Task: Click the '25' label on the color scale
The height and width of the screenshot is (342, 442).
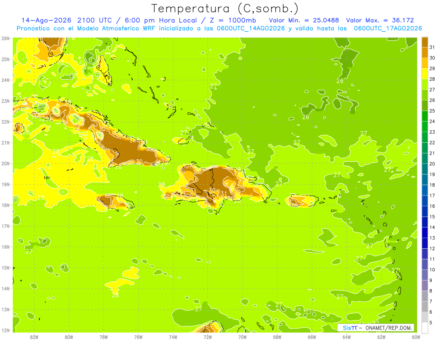Action: [432, 111]
